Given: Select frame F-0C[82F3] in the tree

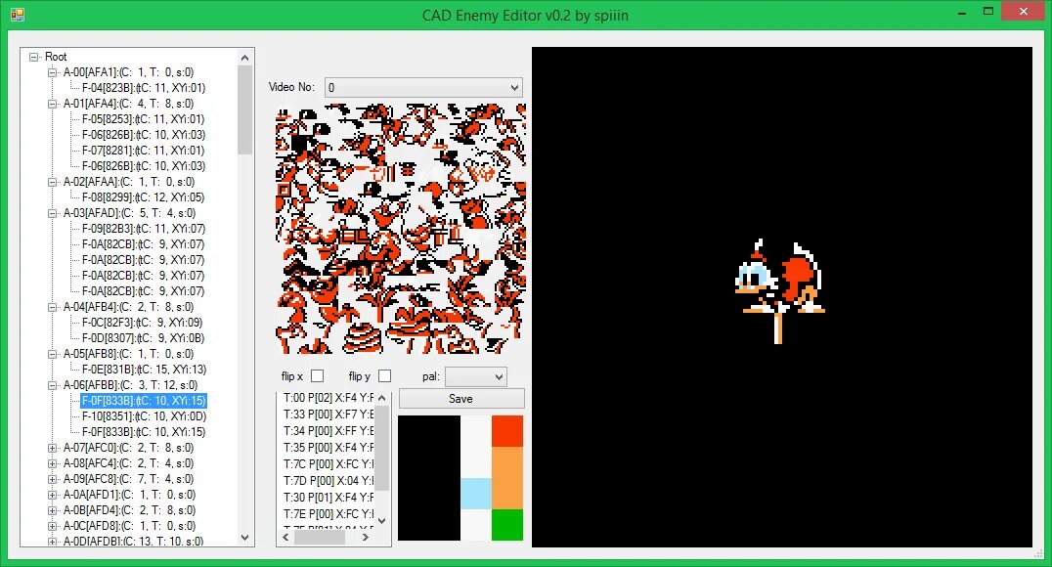Looking at the screenshot, I should pos(142,323).
